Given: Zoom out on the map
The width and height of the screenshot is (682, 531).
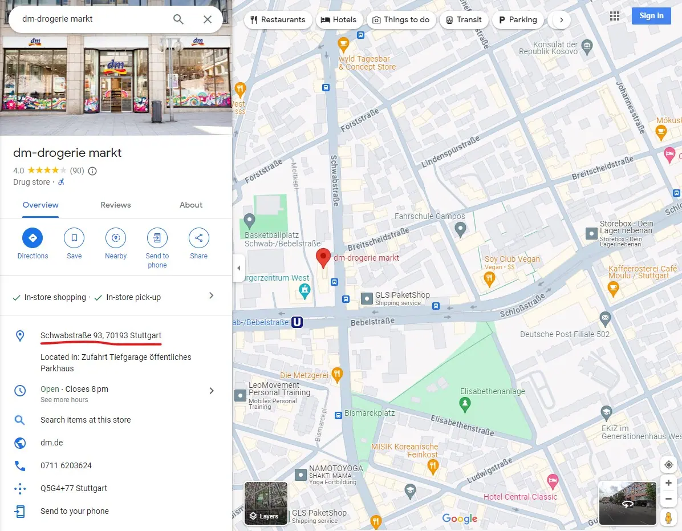Looking at the screenshot, I should 668,499.
